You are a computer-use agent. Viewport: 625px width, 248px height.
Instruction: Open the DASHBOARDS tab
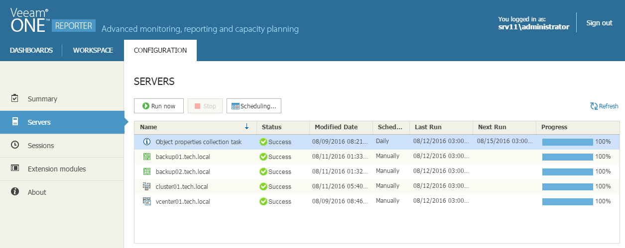click(x=31, y=50)
